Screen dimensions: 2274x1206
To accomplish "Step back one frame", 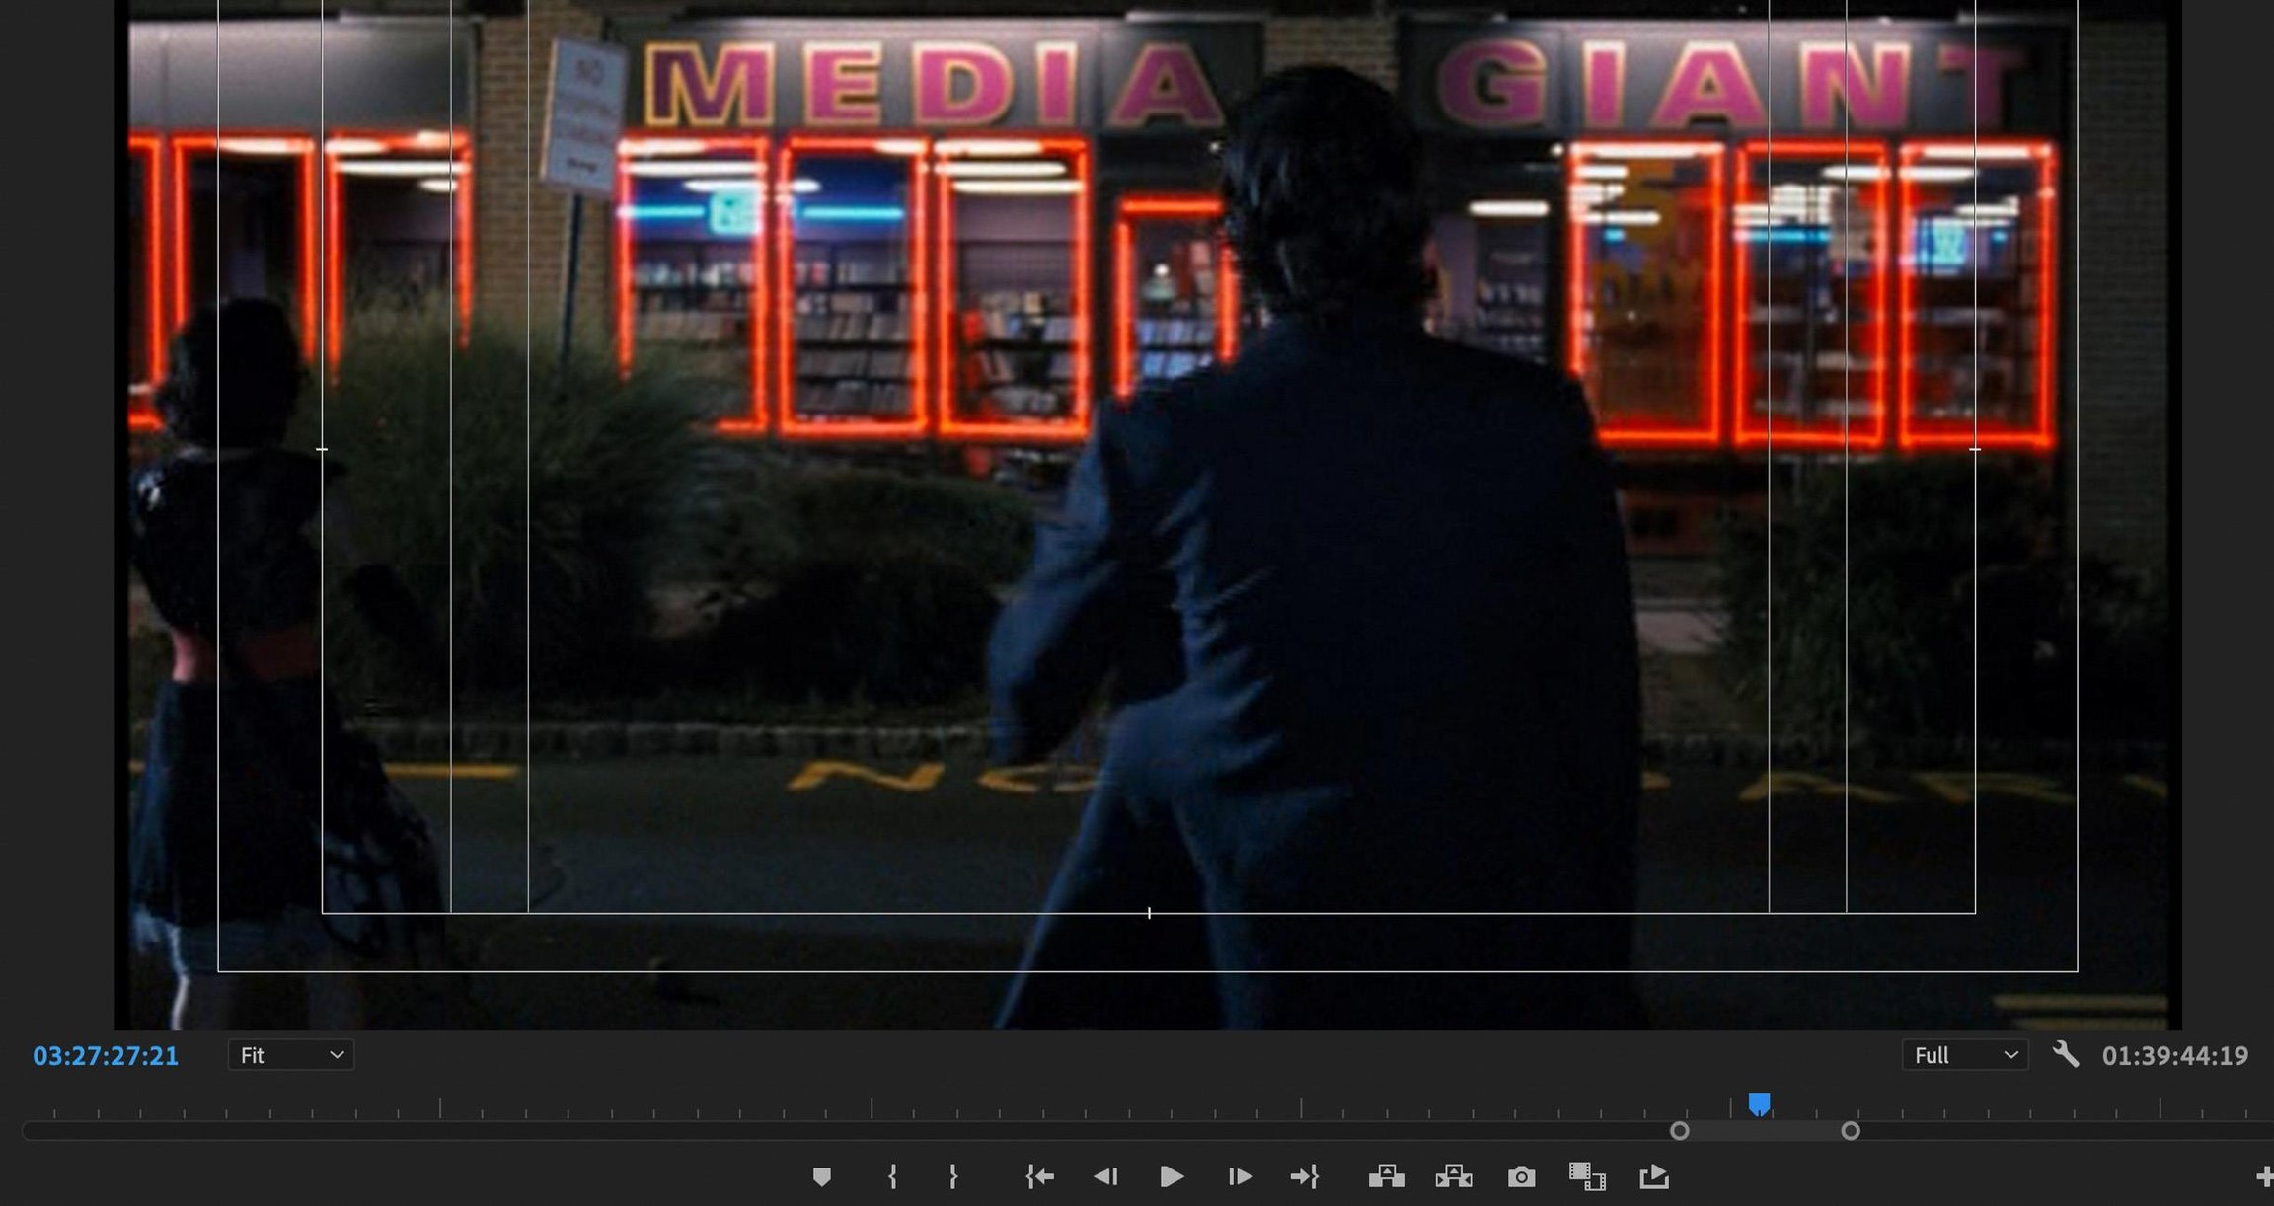I will tap(1105, 1176).
